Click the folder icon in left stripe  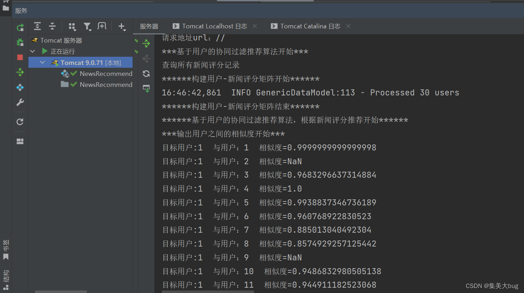click(x=6, y=8)
